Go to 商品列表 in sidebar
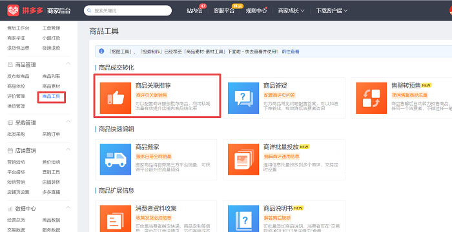452x232 pixels. 51,76
